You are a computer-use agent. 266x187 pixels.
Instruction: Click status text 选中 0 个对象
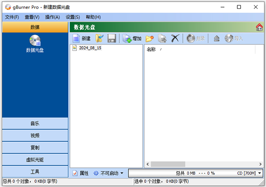[x=162, y=182]
